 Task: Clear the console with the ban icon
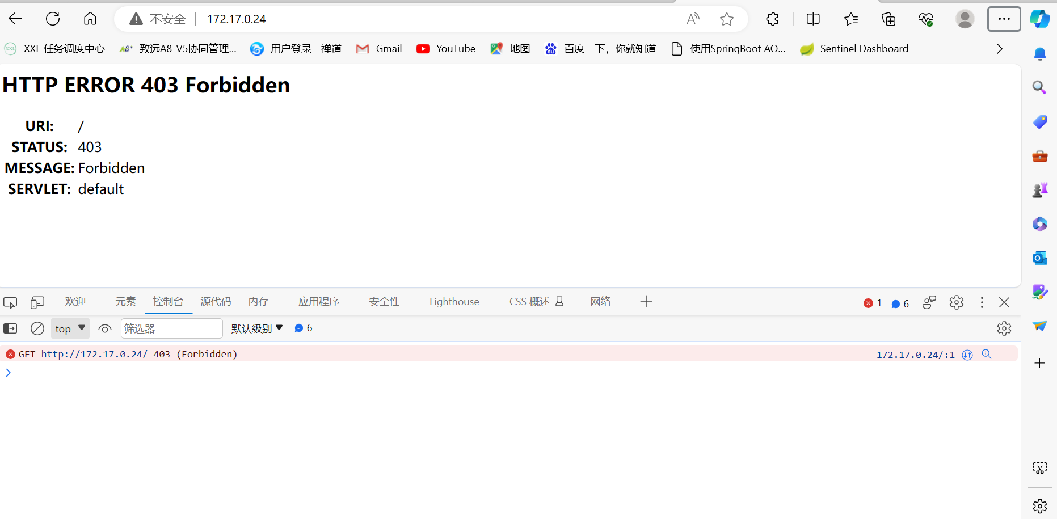pyautogui.click(x=37, y=328)
